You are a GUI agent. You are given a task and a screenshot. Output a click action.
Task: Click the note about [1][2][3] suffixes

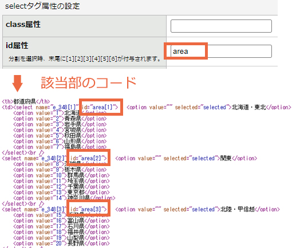pos(85,58)
